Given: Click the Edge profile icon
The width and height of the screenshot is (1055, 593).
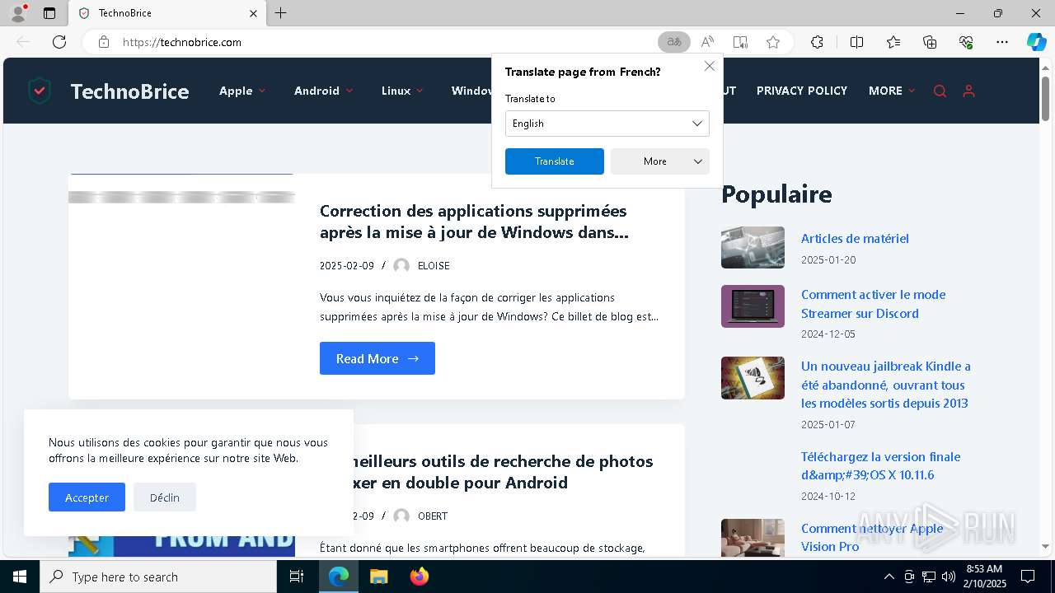Looking at the screenshot, I should point(18,13).
